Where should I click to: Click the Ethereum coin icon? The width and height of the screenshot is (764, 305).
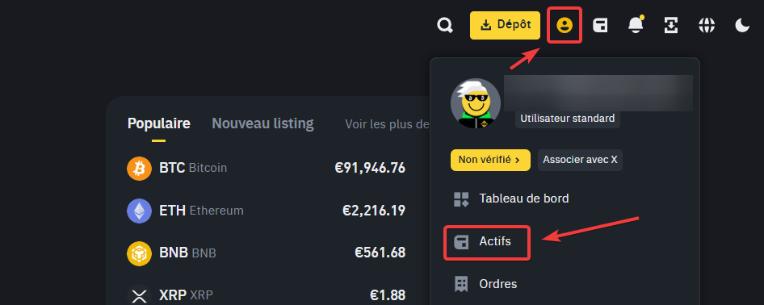(140, 211)
